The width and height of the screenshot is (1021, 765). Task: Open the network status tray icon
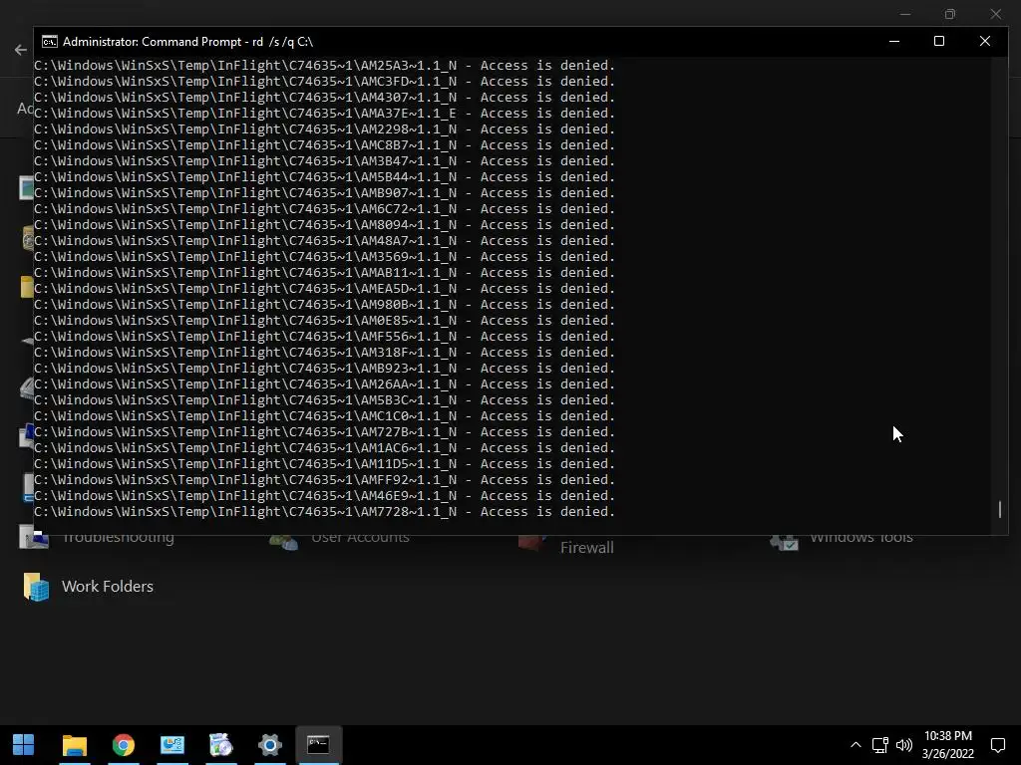(x=880, y=745)
